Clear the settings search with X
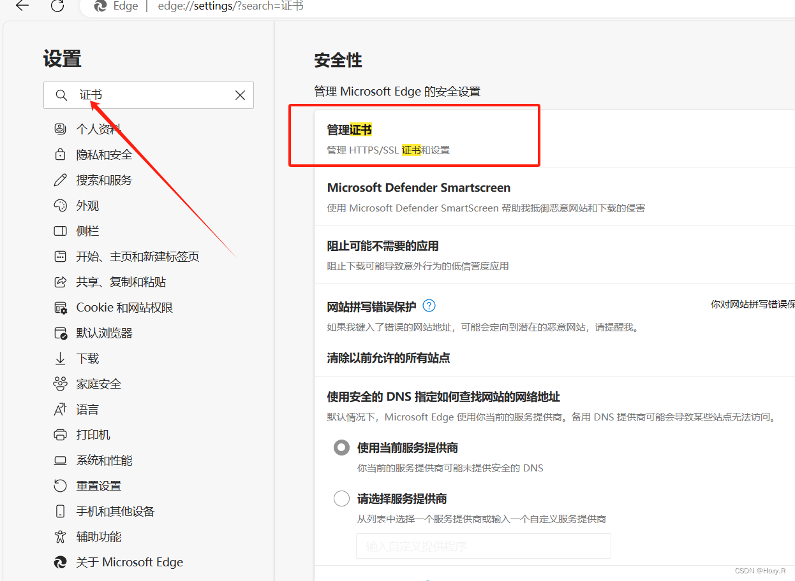Viewport: 795px width, 581px height. tap(240, 95)
